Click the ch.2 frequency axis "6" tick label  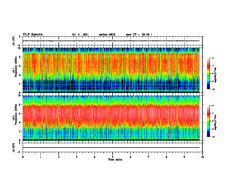pos(20,113)
